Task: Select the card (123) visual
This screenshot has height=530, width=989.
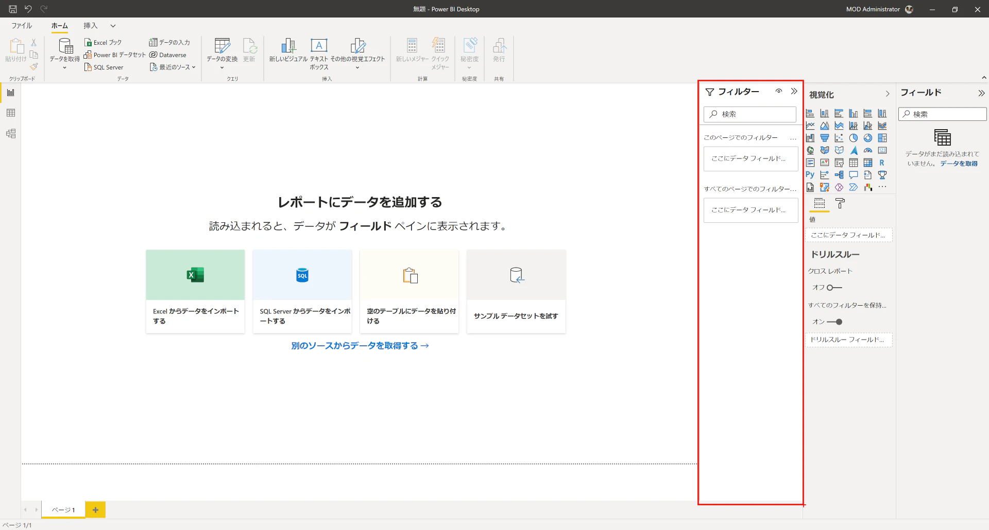Action: [882, 150]
